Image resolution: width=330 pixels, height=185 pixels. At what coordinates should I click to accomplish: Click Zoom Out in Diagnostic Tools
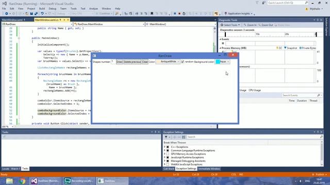point(266,25)
